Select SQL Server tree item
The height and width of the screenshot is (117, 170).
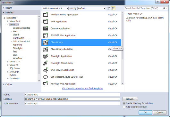(x=15, y=68)
